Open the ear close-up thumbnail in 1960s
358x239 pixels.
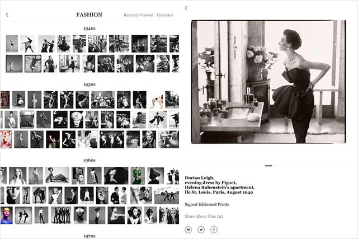(x=102, y=195)
